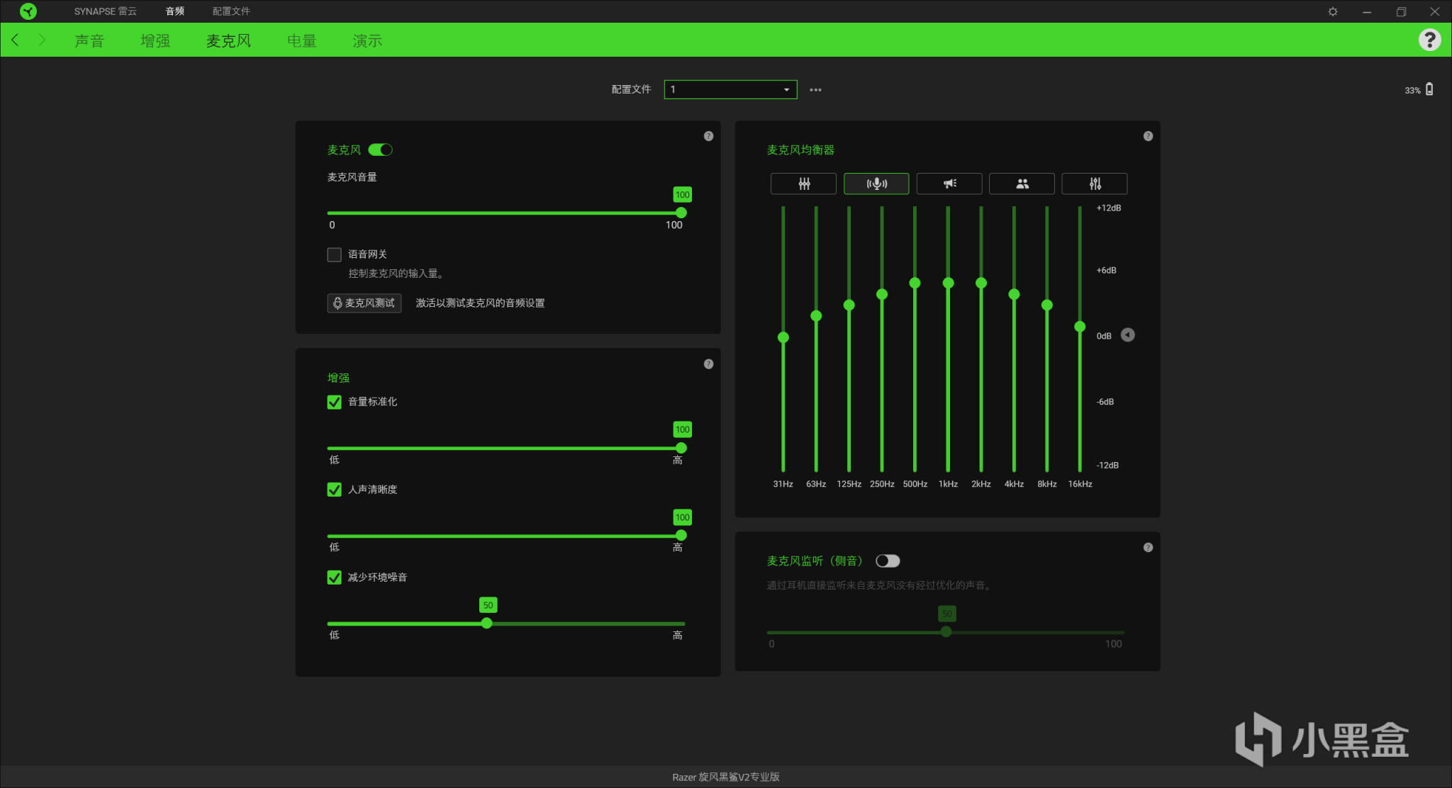The width and height of the screenshot is (1452, 788).
Task: Select the megaphone broadcast equalizer preset
Action: pos(949,184)
